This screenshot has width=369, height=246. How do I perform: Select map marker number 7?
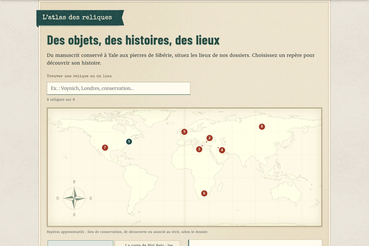click(x=105, y=147)
